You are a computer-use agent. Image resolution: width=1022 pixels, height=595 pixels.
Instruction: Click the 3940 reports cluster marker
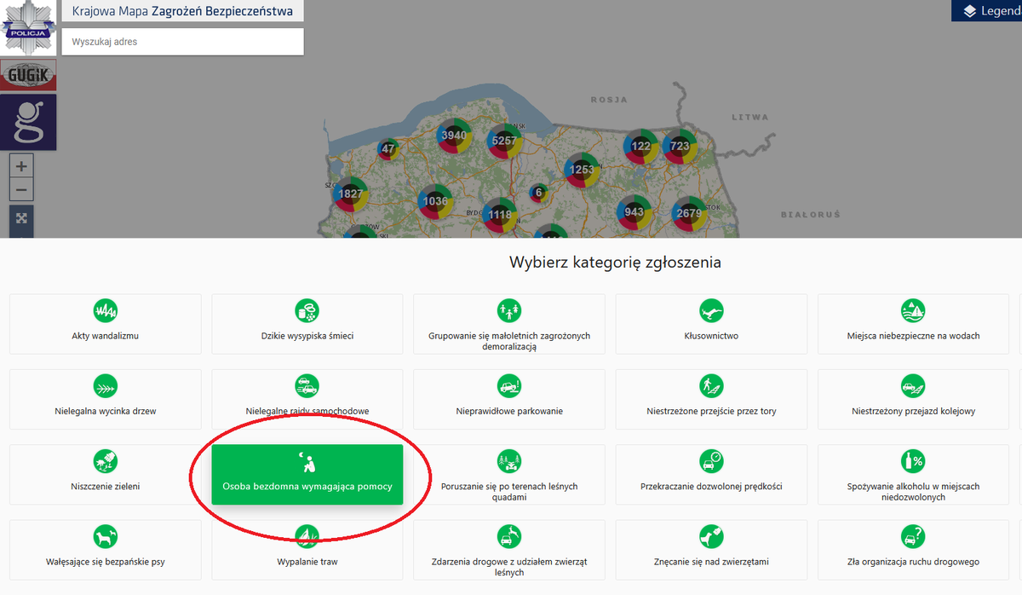454,136
